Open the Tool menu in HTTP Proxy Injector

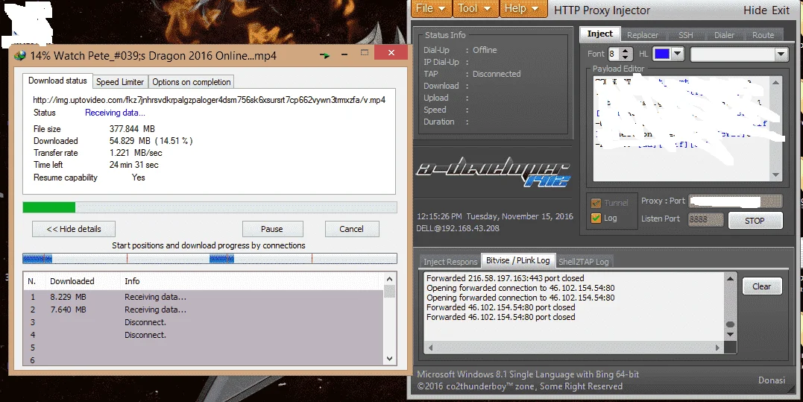(474, 9)
